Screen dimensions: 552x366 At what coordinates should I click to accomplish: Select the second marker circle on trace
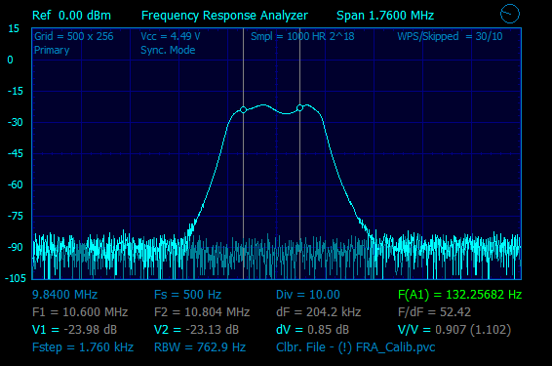pos(300,107)
